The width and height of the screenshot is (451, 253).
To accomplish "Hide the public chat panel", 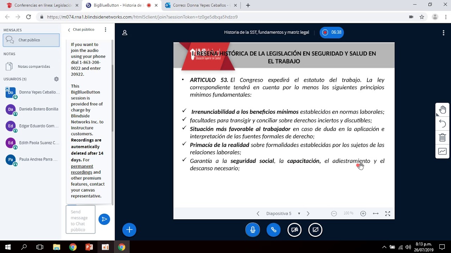I will click(x=81, y=30).
